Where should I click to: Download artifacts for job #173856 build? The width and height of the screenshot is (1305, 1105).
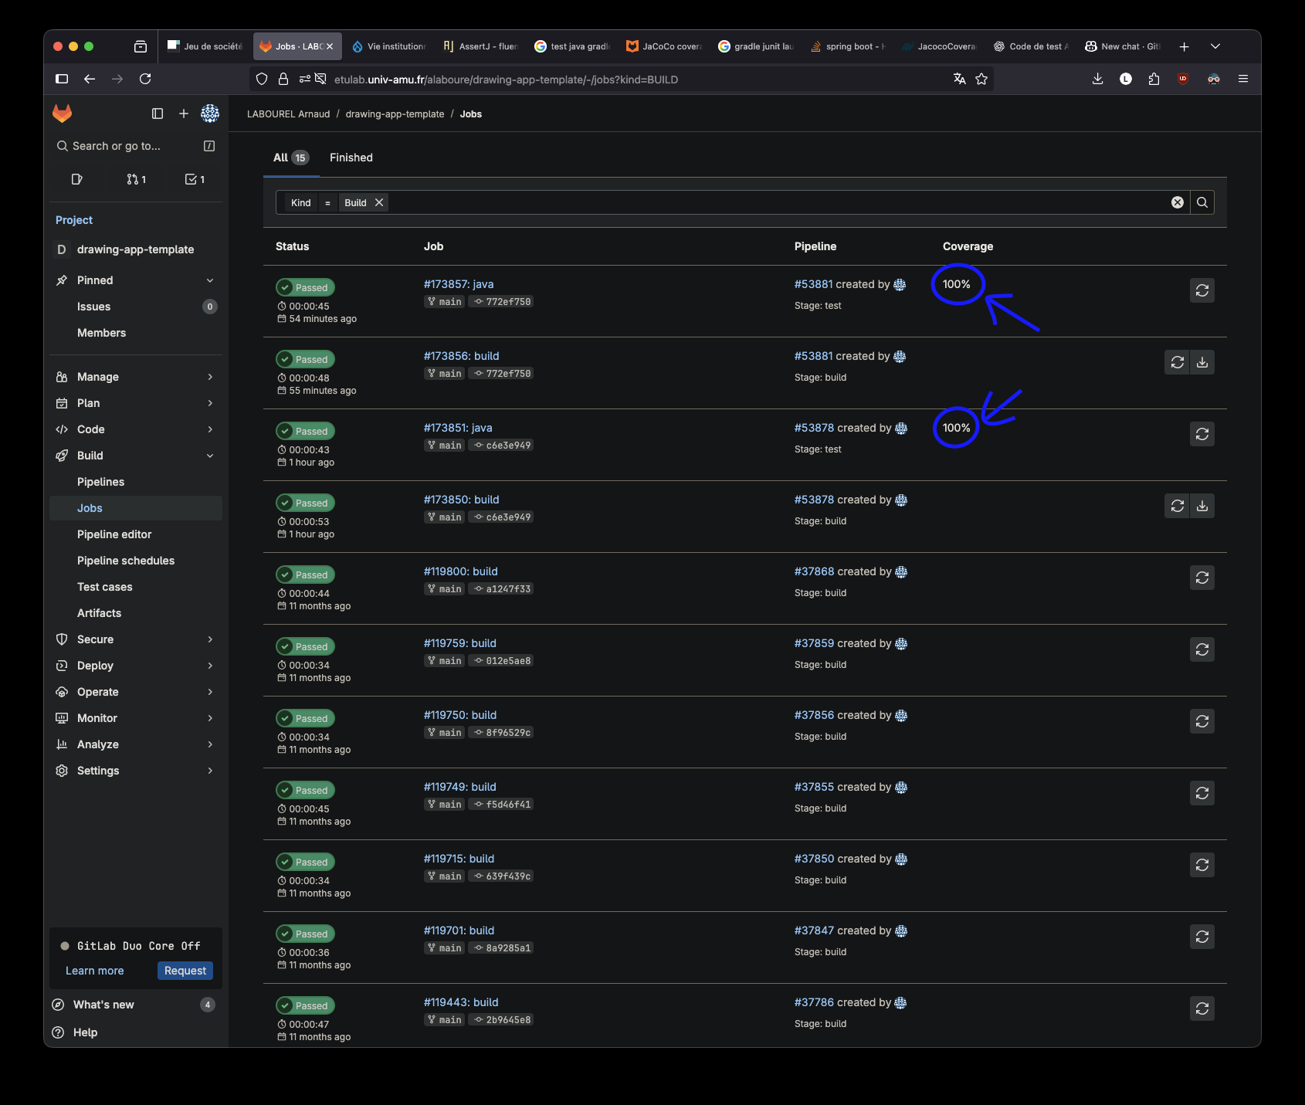[1202, 362]
